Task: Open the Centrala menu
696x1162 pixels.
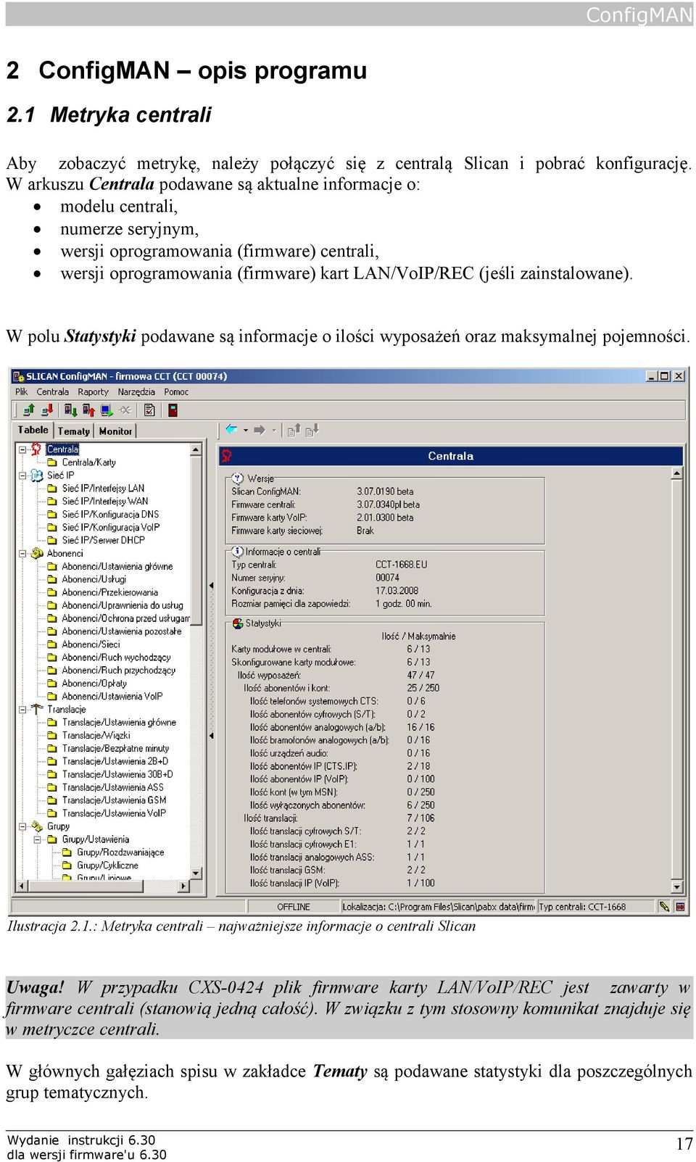Action: click(x=53, y=391)
